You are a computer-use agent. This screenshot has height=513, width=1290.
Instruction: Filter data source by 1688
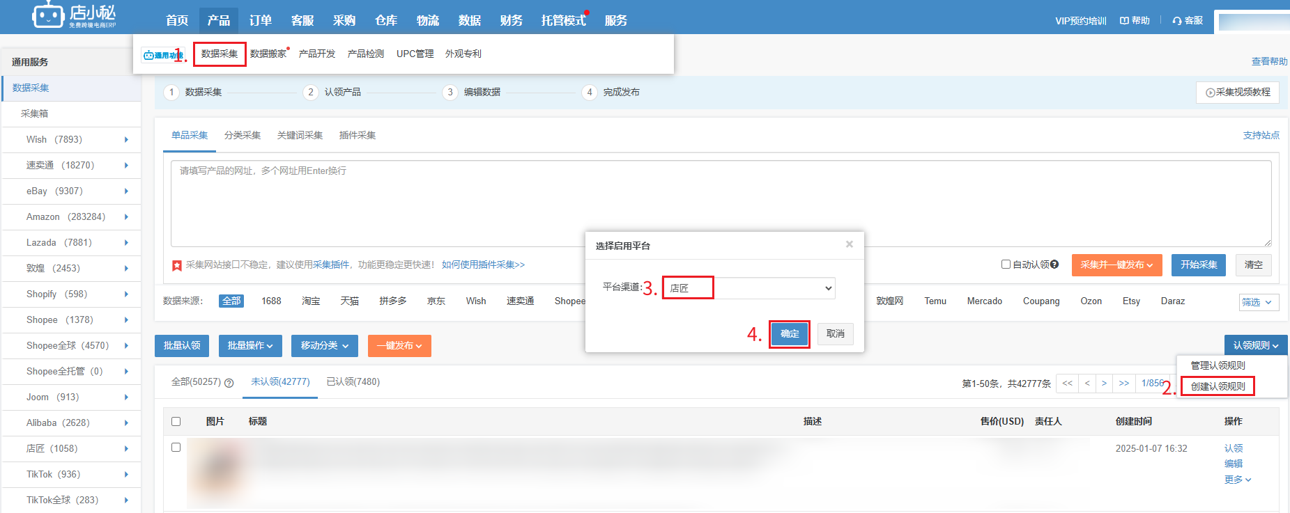click(x=271, y=301)
